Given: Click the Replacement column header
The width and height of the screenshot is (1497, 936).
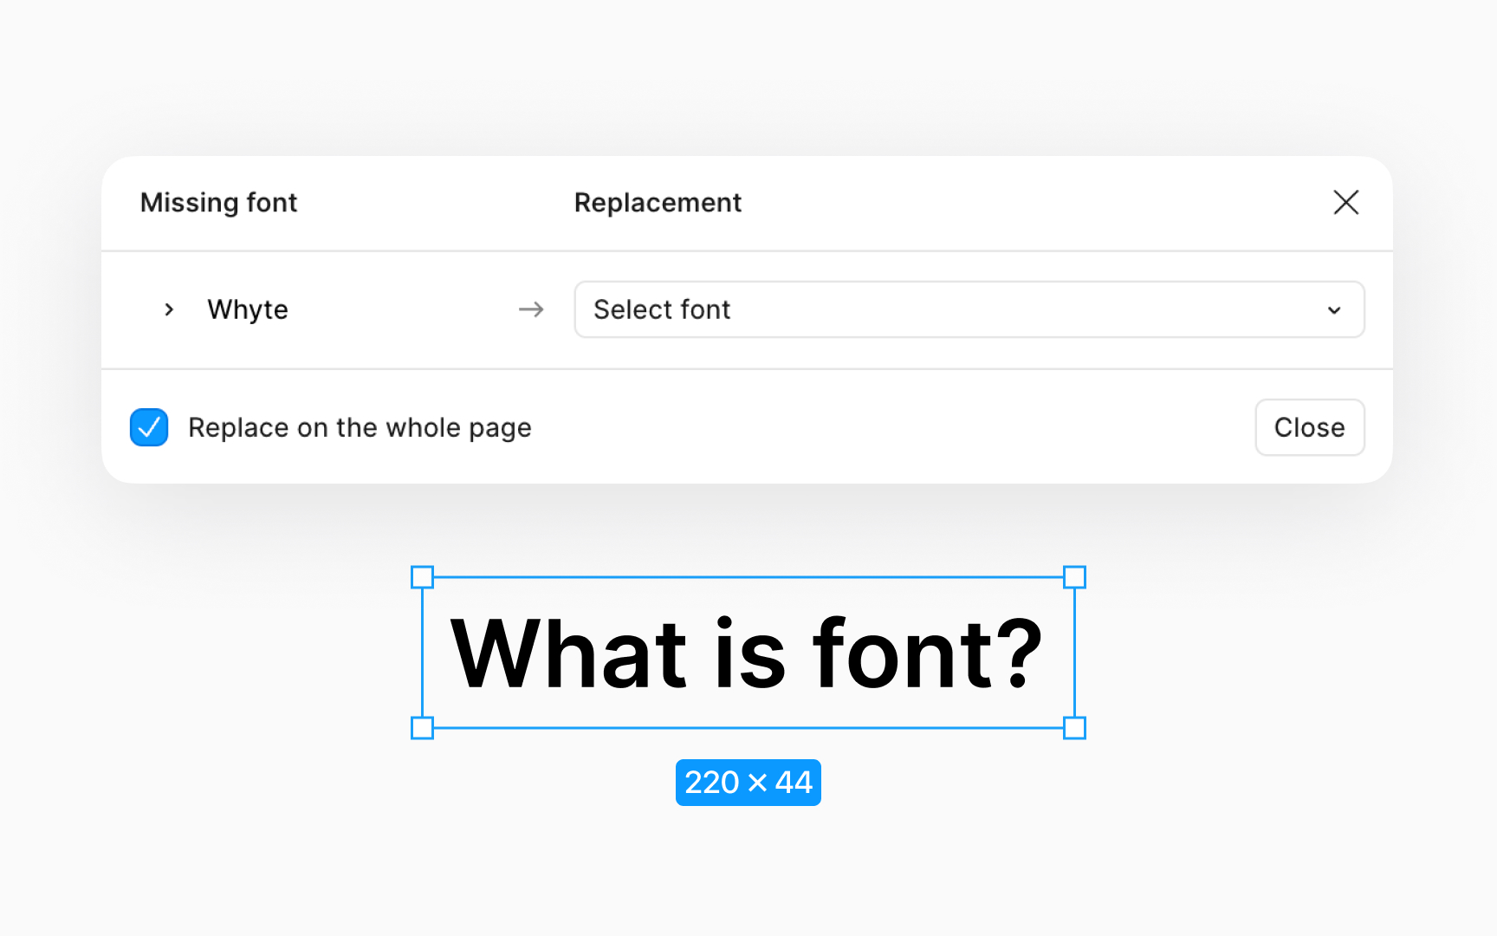Looking at the screenshot, I should point(658,202).
